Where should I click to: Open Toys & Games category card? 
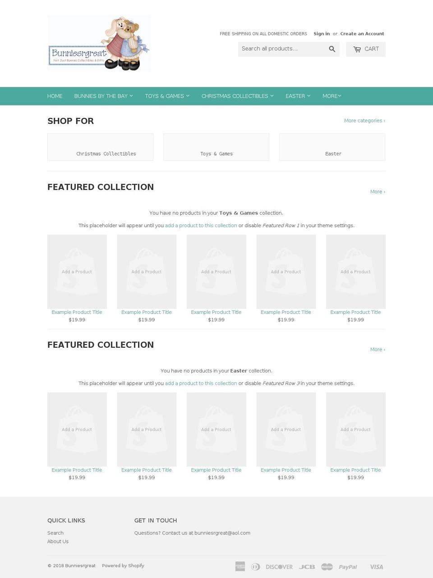216,147
